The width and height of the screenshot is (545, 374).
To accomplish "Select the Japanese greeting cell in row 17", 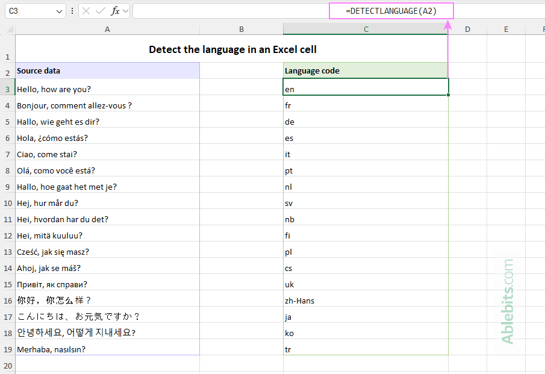I will pos(107,314).
